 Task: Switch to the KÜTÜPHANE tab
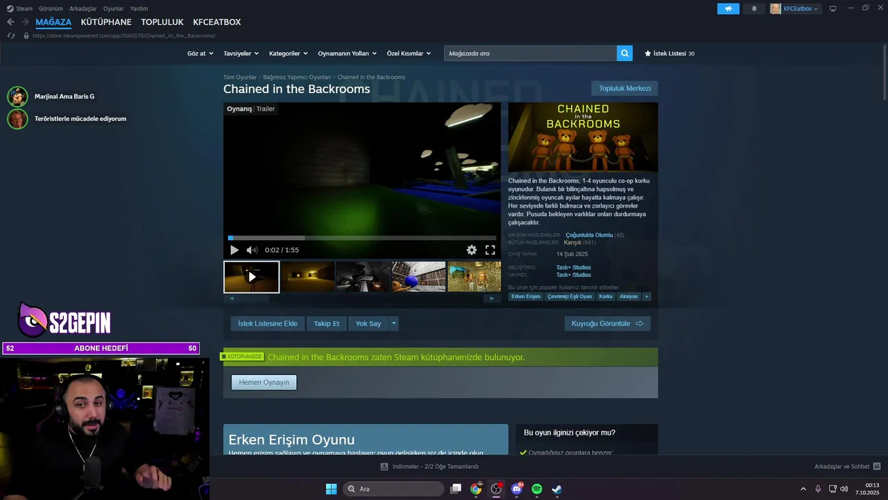pos(106,22)
